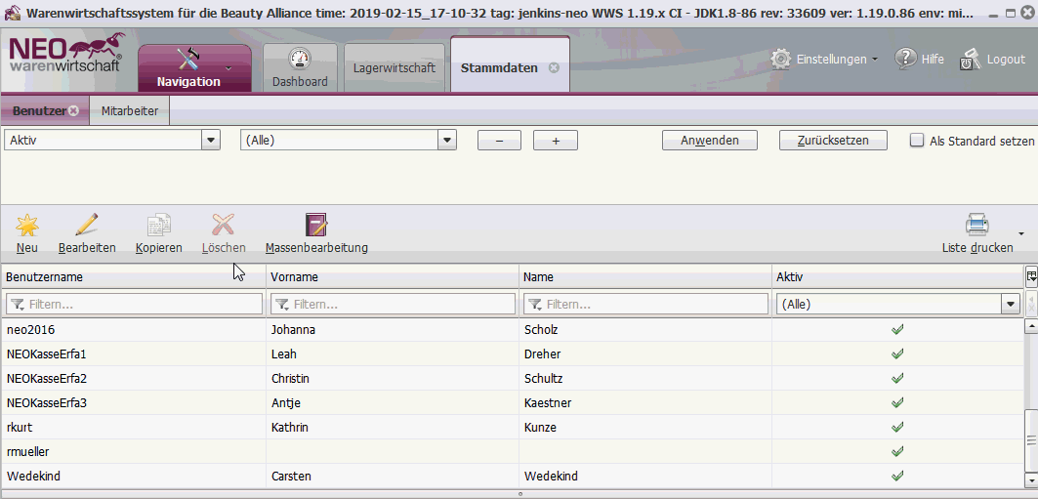Screen dimensions: 1038x499
Task: Click the table vertical scrollbar thumb
Action: click(1031, 440)
